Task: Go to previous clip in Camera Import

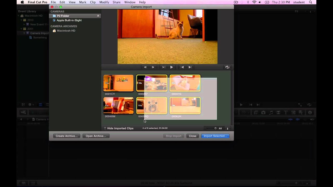Action: [182, 67]
